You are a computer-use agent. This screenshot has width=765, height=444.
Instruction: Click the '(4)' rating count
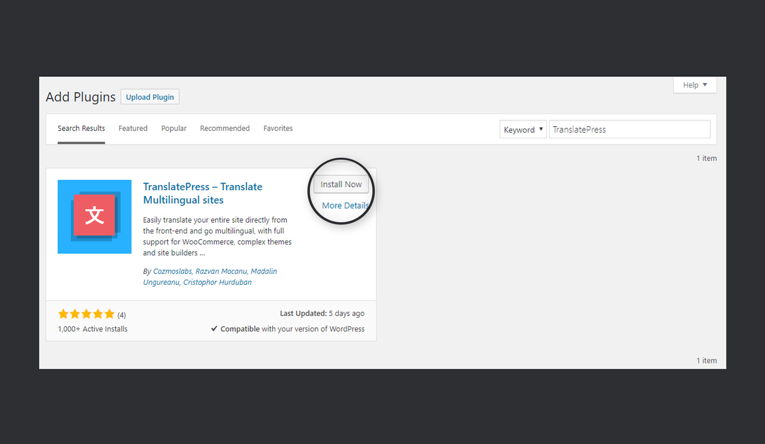click(122, 315)
